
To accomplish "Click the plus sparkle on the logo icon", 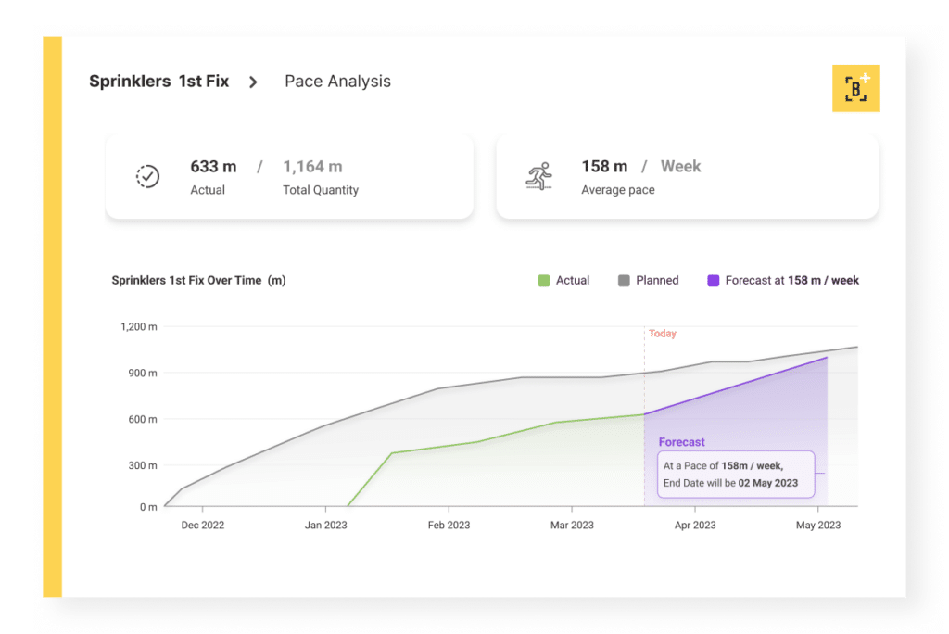I will 864,79.
